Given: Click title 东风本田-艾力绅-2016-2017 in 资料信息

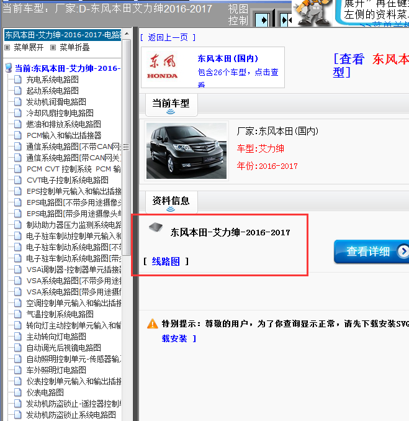Looking at the screenshot, I should pos(230,232).
